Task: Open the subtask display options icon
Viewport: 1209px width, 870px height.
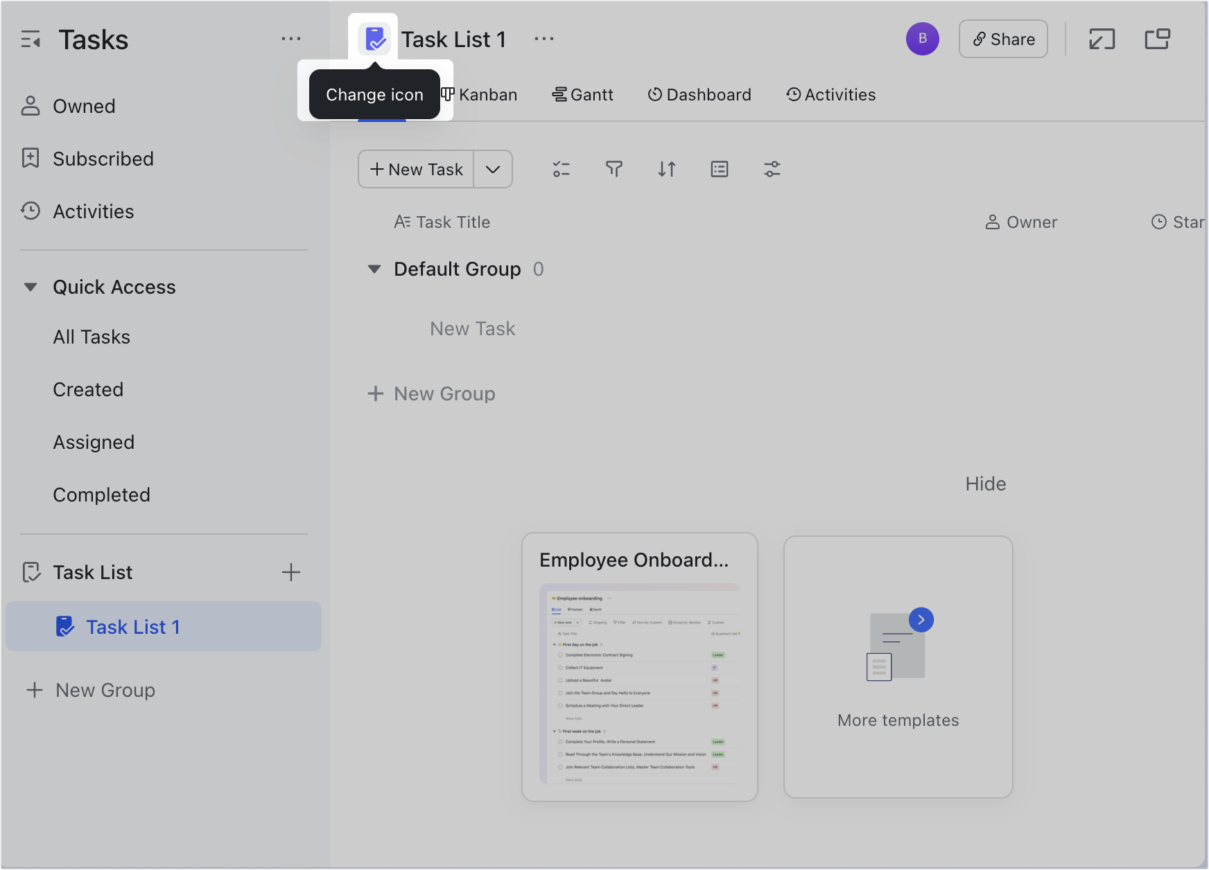Action: [562, 169]
